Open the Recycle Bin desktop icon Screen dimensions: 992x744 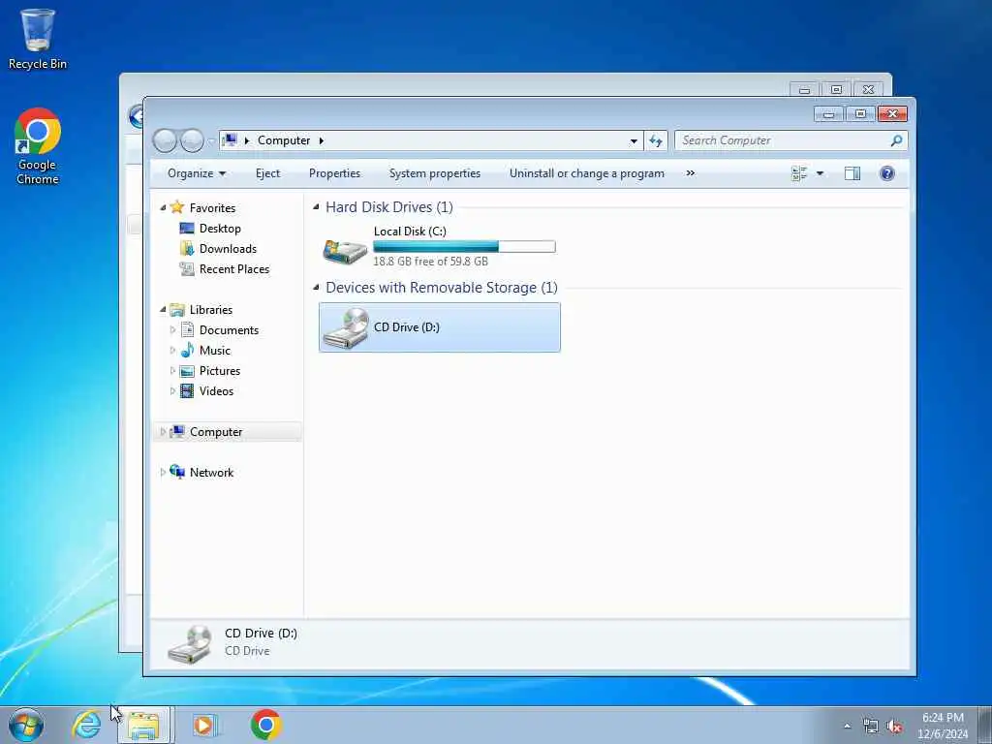click(x=38, y=38)
